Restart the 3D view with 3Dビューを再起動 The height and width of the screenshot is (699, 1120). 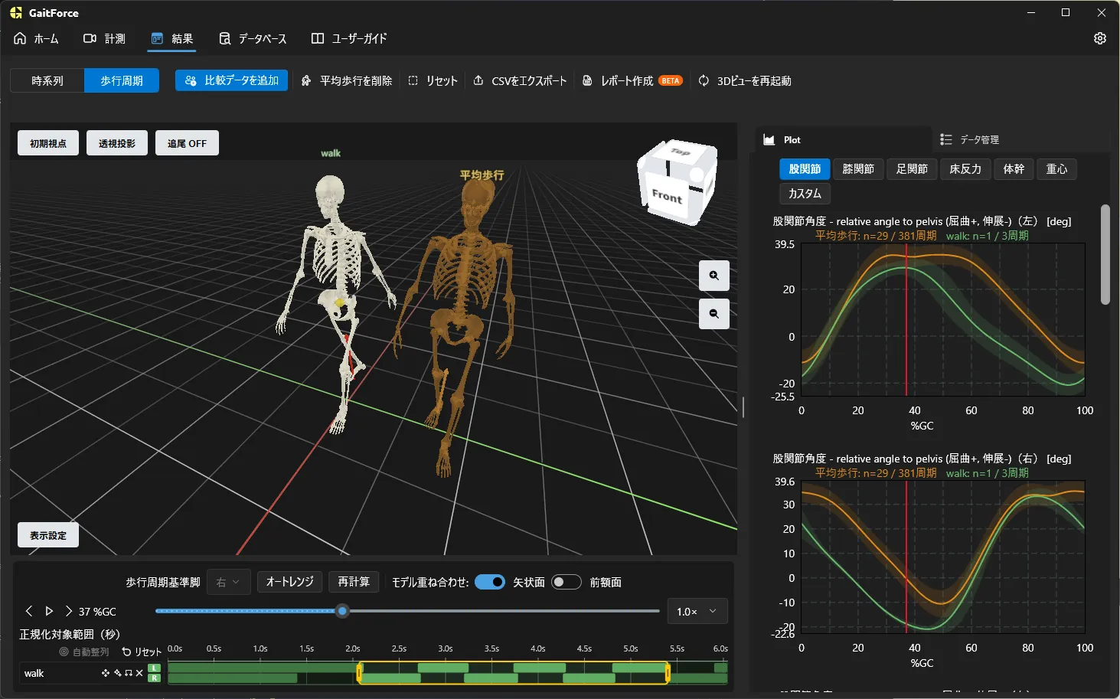pos(745,80)
